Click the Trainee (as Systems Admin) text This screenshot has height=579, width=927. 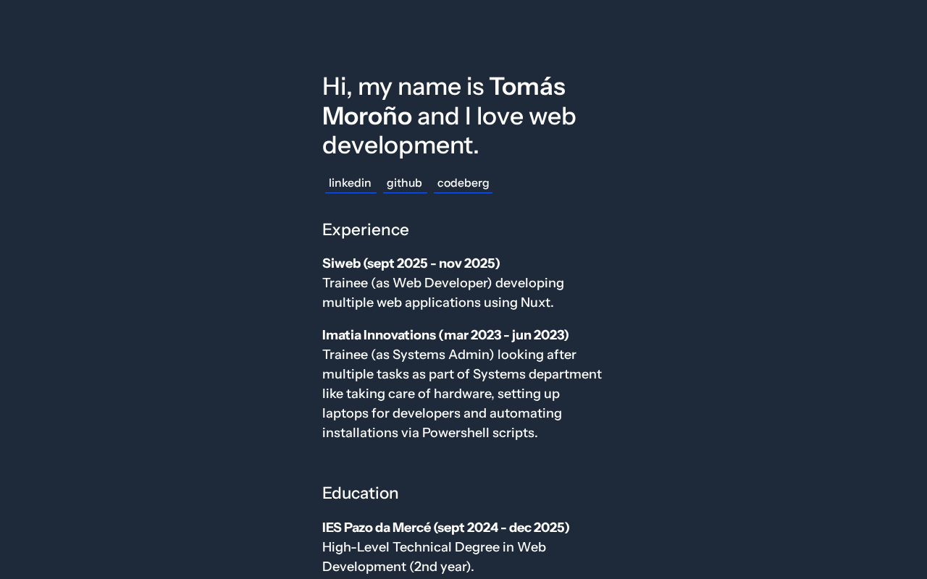click(408, 355)
